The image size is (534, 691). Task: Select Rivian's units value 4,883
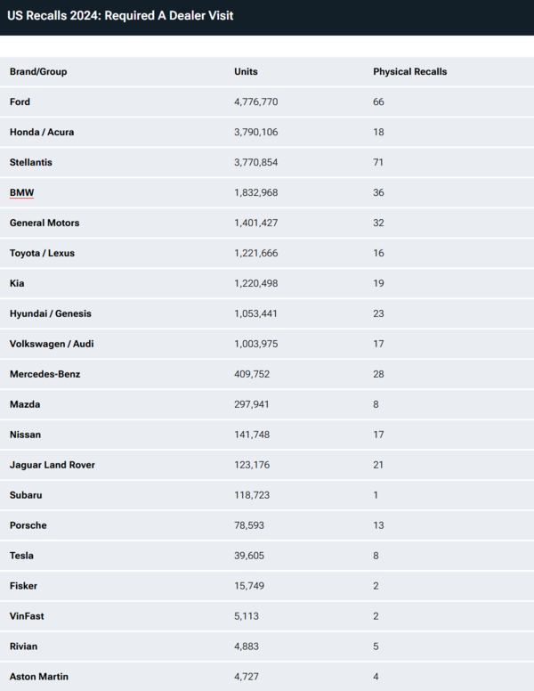coord(247,646)
